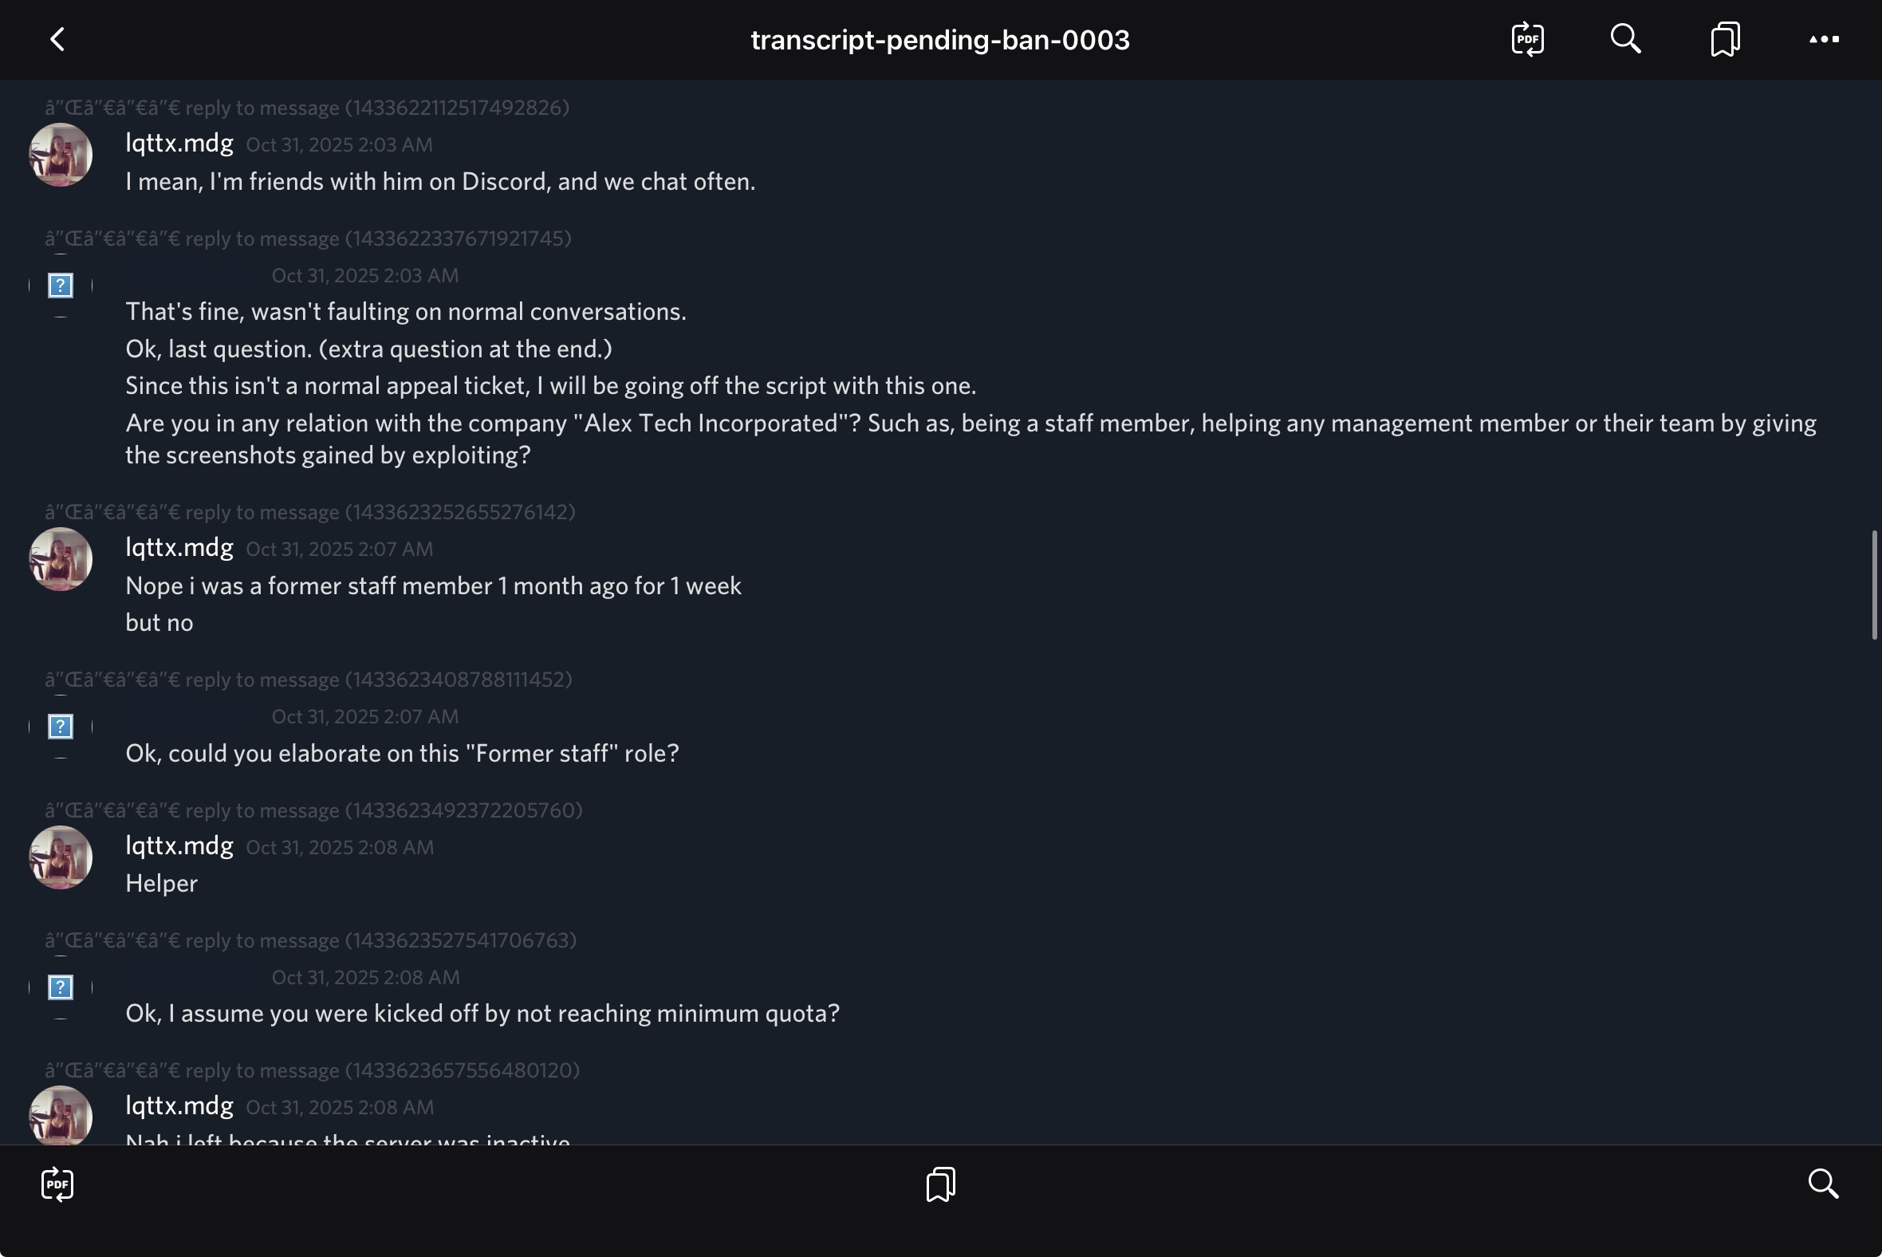
Task: Open bookmarks from the bottom bar
Action: point(940,1184)
